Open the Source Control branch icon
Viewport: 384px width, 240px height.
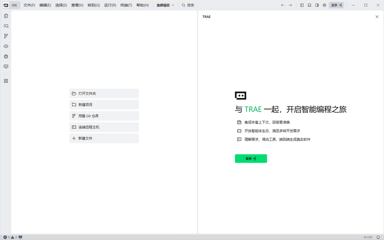pos(6,36)
